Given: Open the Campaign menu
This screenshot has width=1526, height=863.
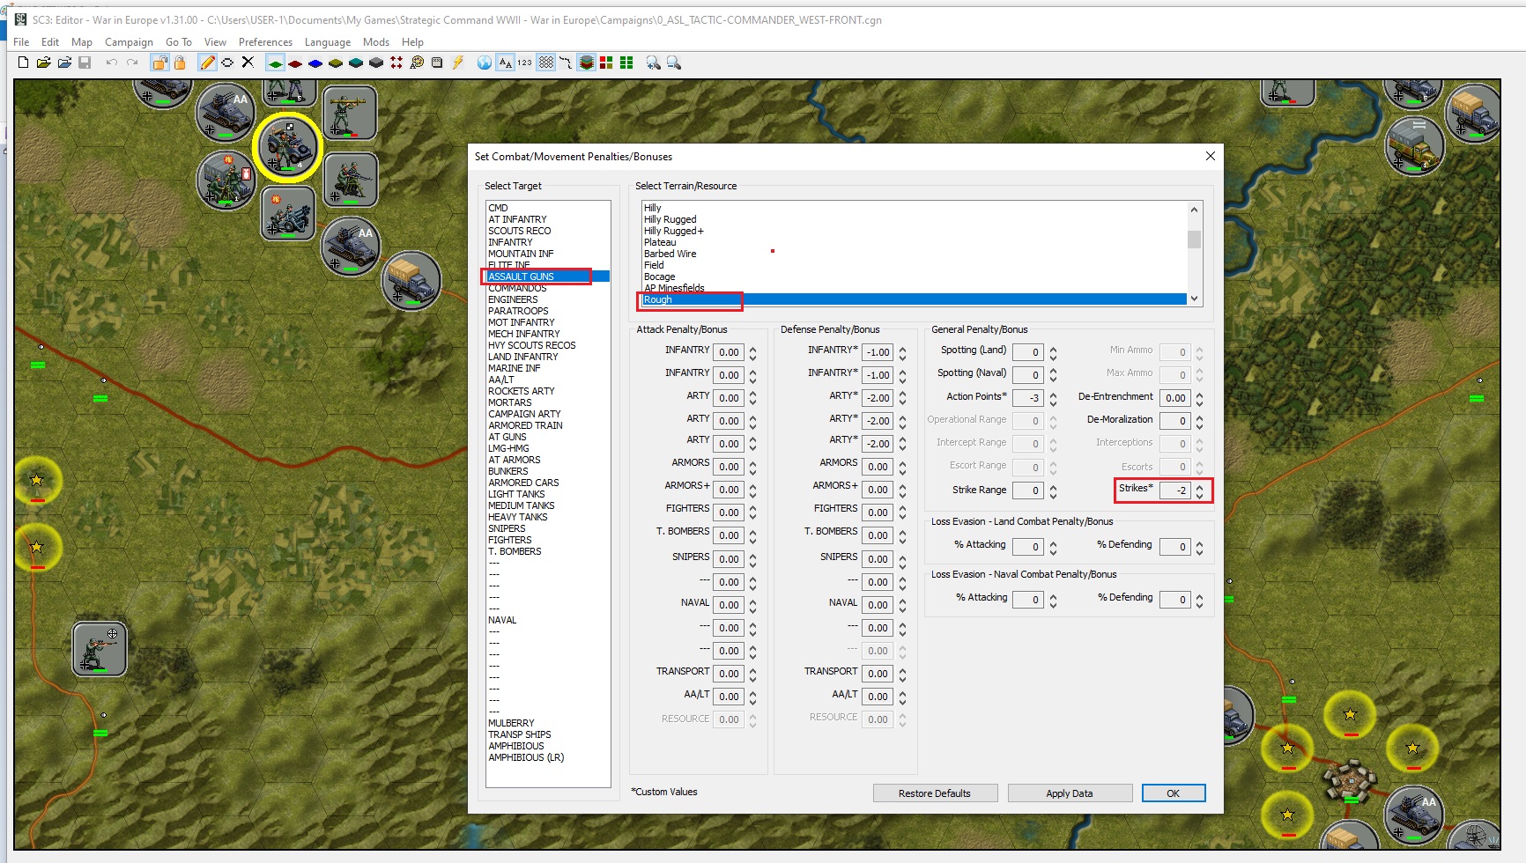Looking at the screenshot, I should (x=129, y=42).
